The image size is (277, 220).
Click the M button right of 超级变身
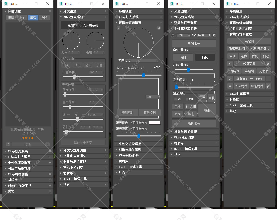[268, 64]
